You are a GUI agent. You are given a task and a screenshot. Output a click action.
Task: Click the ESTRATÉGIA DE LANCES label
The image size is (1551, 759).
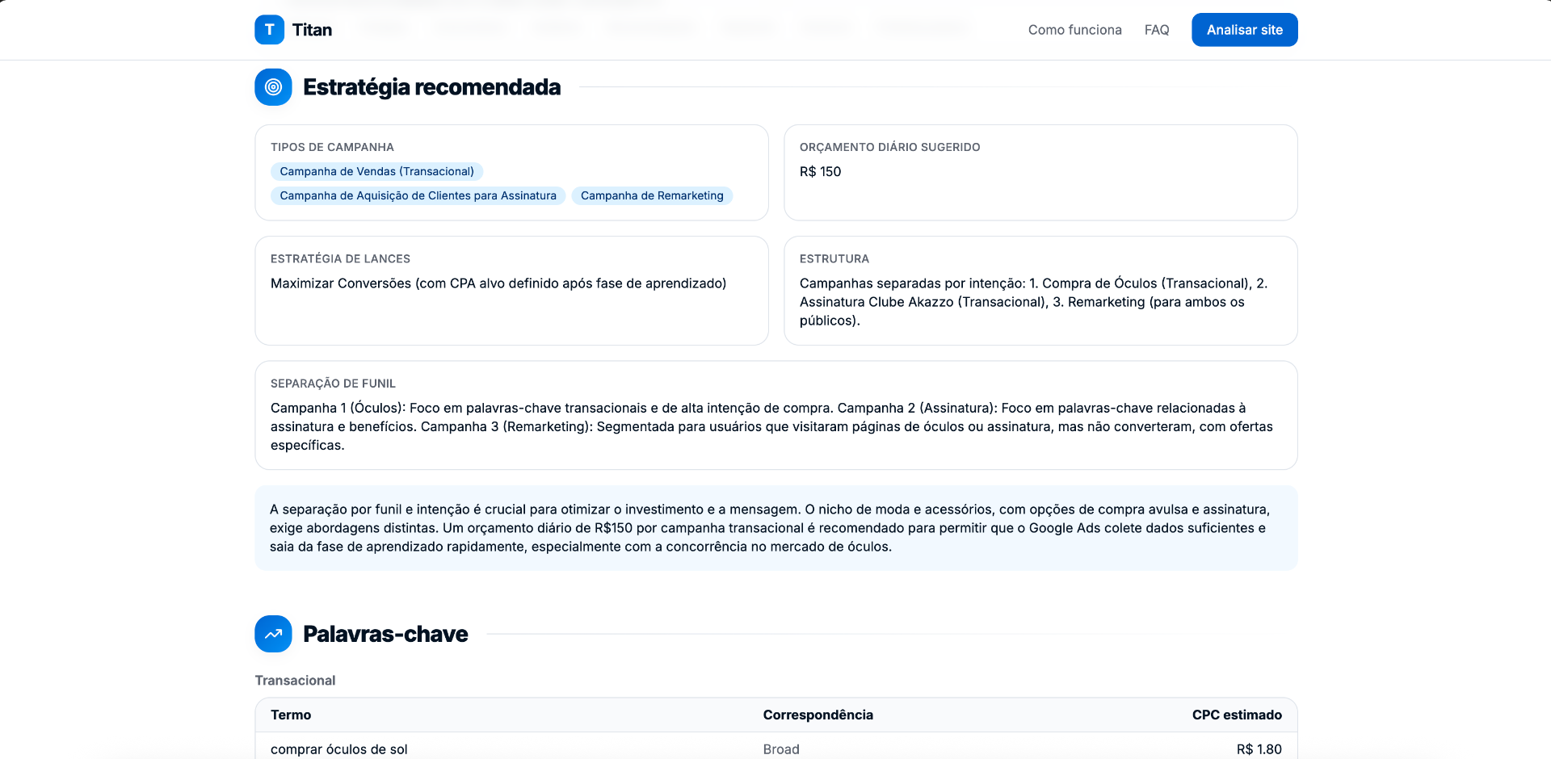340,258
